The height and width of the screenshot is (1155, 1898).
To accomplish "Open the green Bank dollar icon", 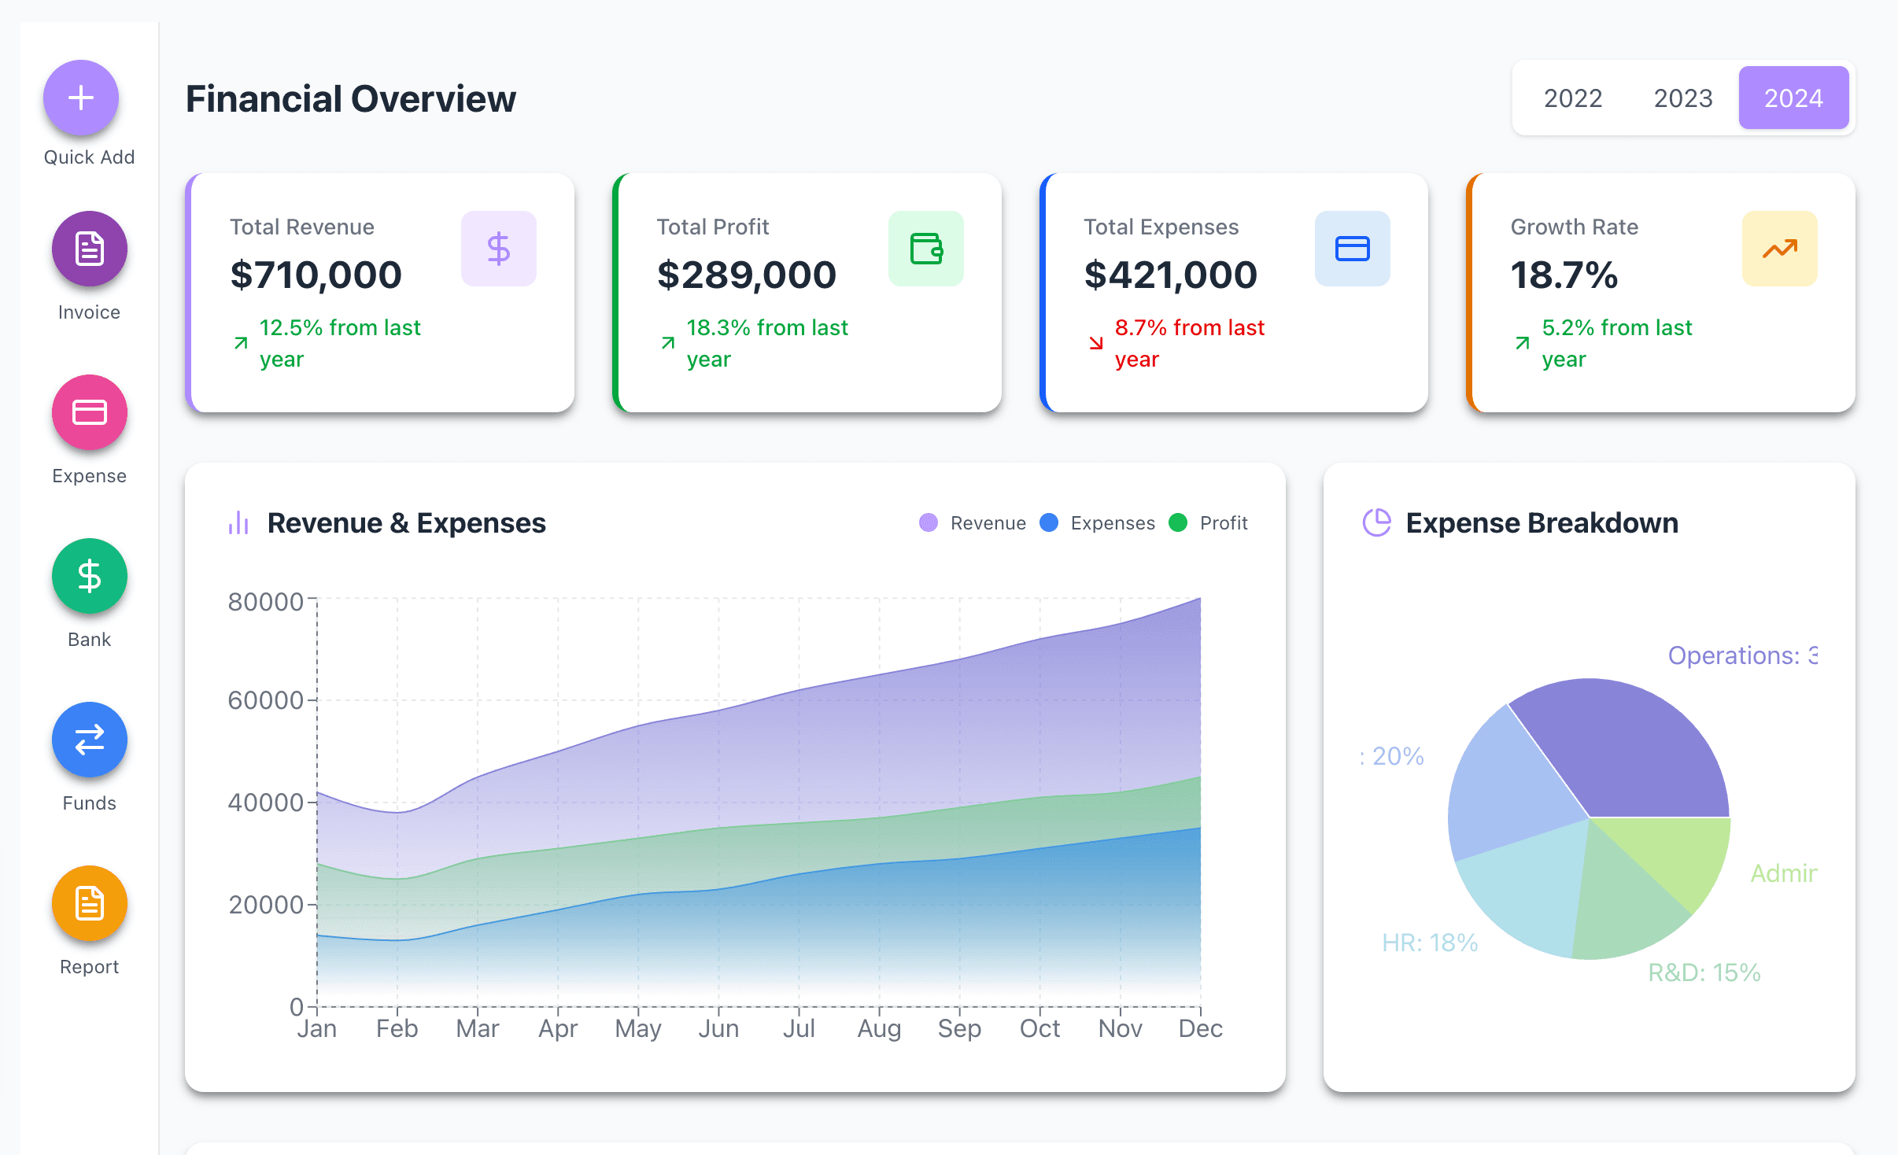I will [89, 576].
